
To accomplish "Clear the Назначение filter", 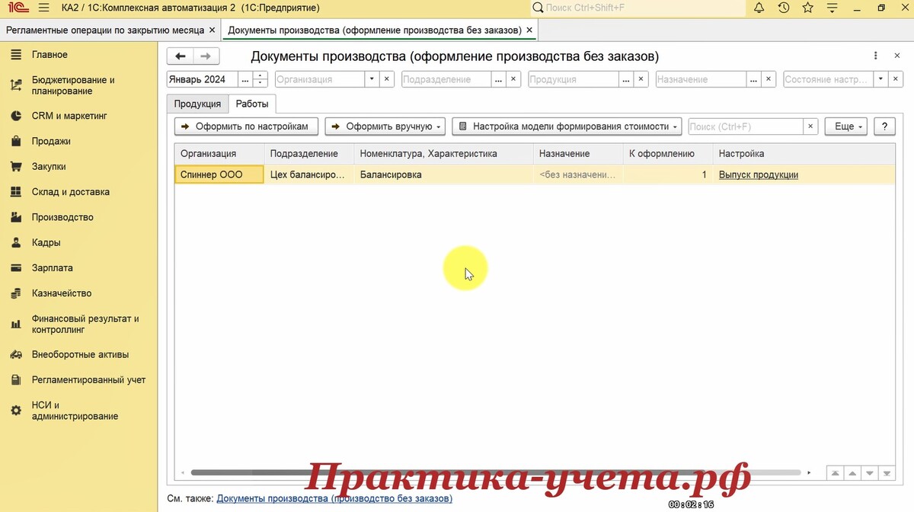I will click(x=769, y=79).
